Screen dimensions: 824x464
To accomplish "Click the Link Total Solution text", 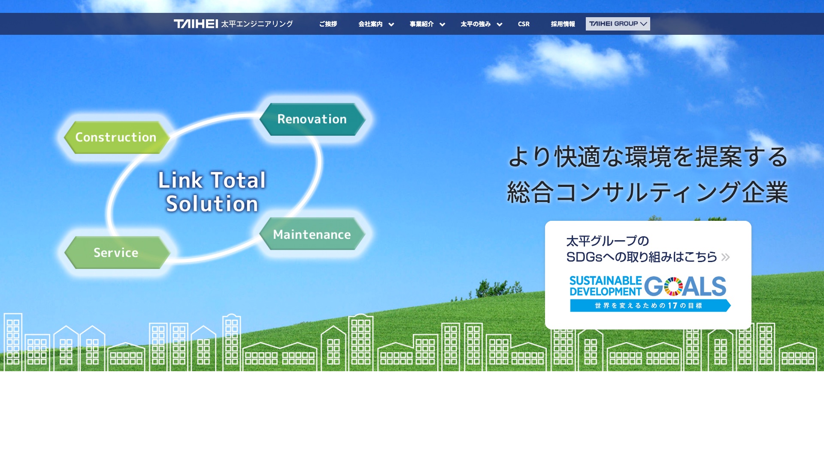I will (x=212, y=192).
